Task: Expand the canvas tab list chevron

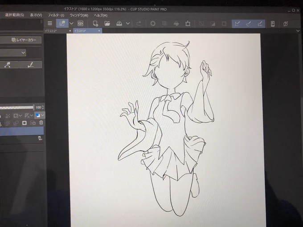Action: [x=298, y=31]
